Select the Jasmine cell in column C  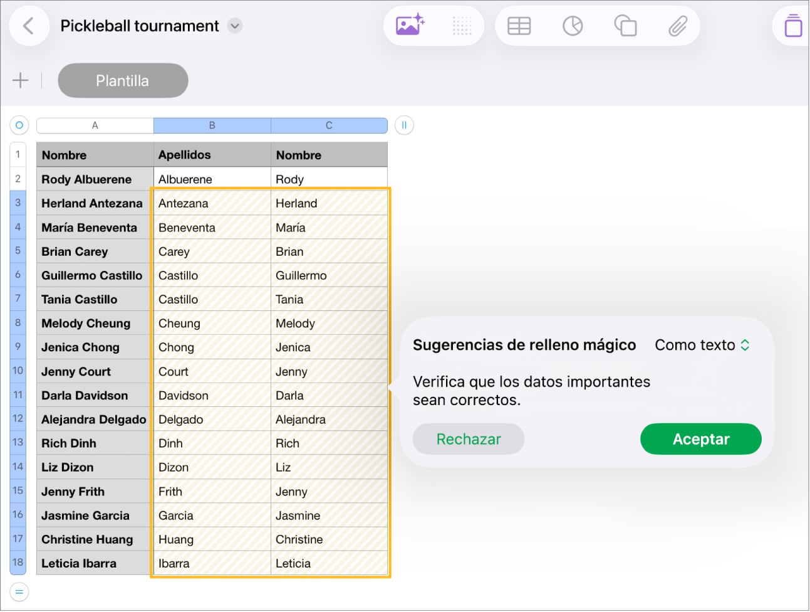click(x=329, y=515)
